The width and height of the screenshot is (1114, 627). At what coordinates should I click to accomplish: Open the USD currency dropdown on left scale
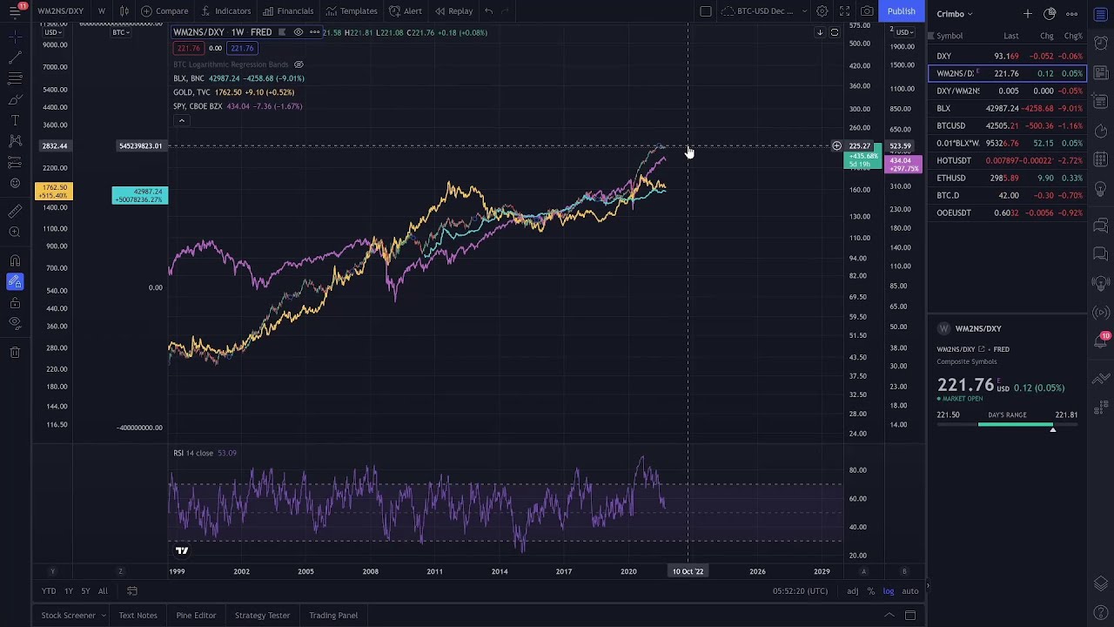pos(52,32)
